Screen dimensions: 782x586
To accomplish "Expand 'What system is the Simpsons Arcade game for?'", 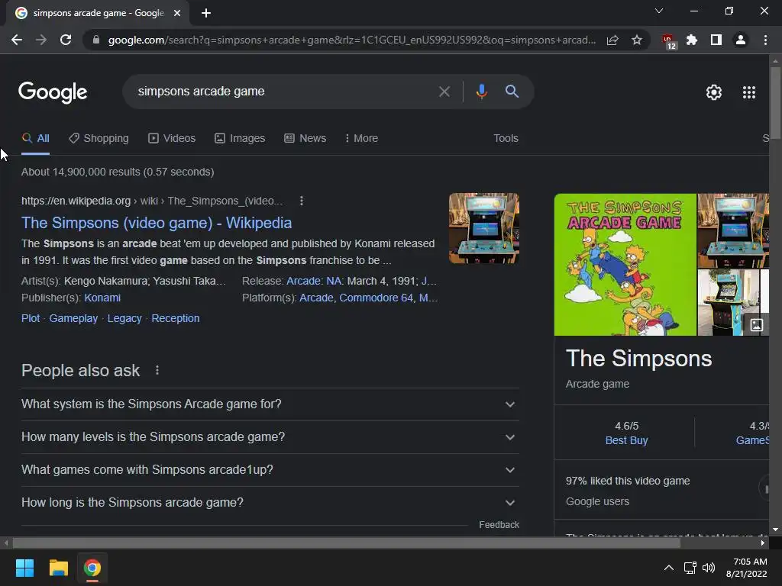I will tap(270, 404).
